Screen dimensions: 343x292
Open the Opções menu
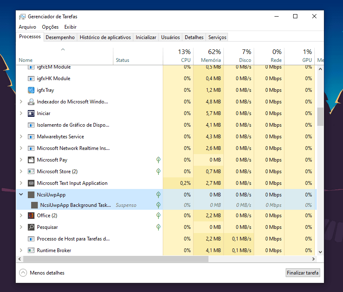(x=50, y=27)
